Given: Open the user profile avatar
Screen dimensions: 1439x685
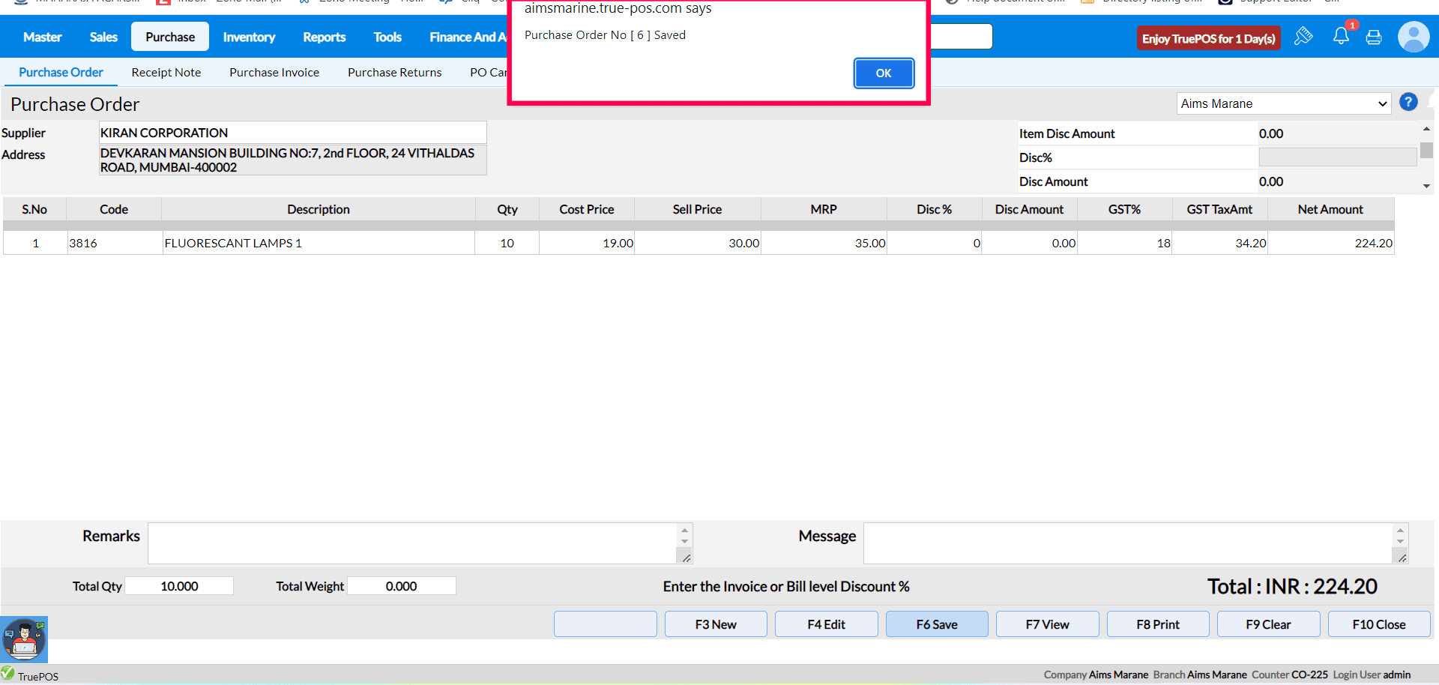Looking at the screenshot, I should coord(1414,37).
